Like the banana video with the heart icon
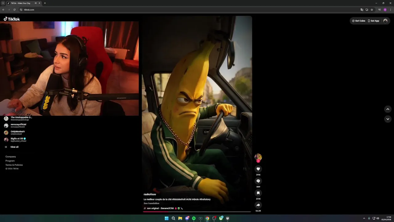This screenshot has width=394, height=222. [x=258, y=169]
